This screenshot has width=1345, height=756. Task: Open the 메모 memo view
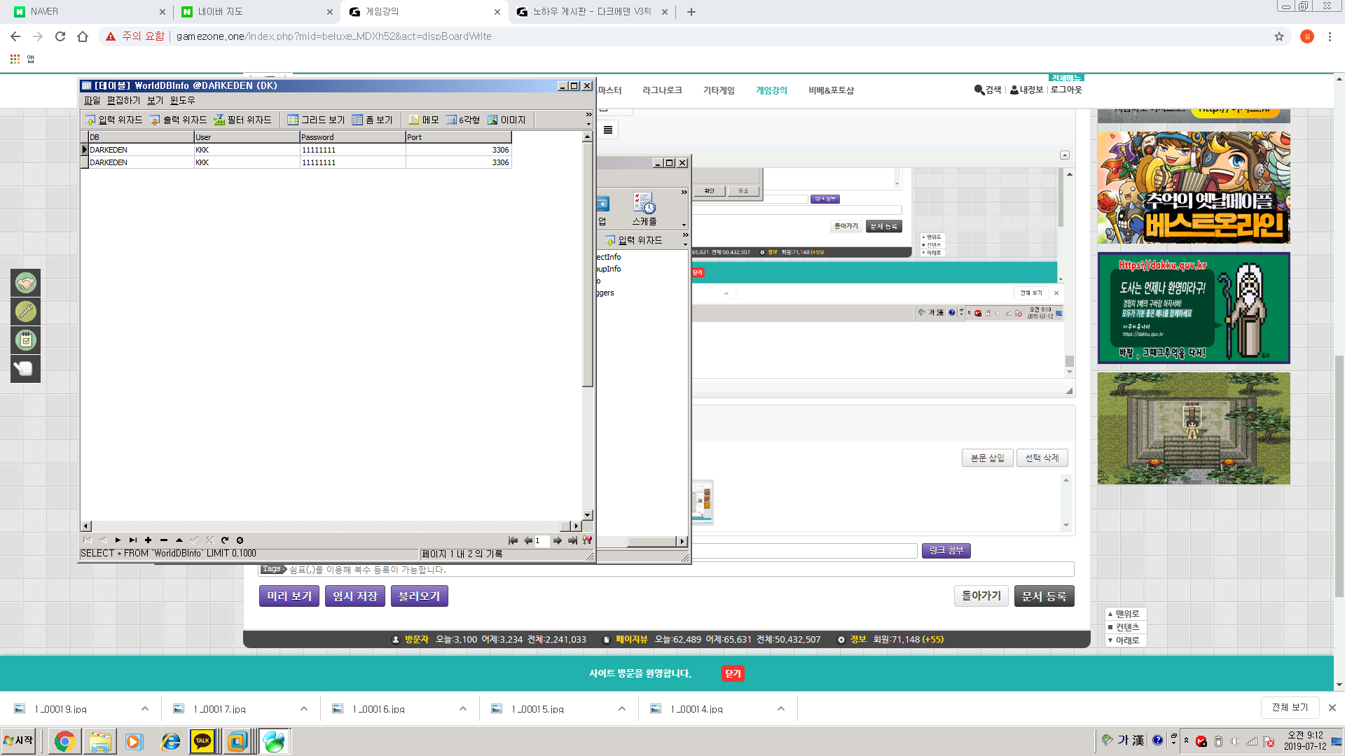pos(424,120)
